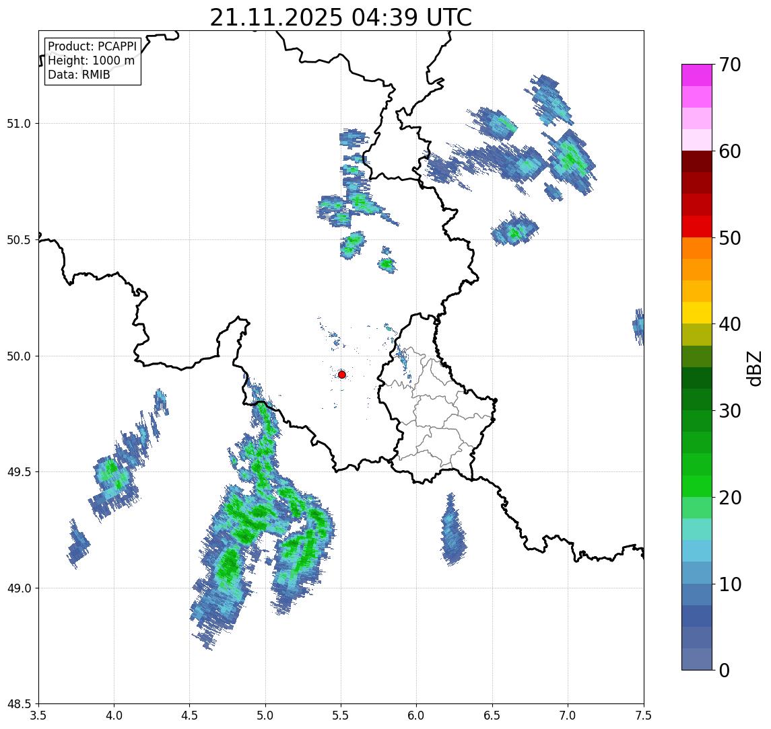Click the orange swatch just below 50 dBZ
The width and height of the screenshot is (771, 729).
pos(697,248)
